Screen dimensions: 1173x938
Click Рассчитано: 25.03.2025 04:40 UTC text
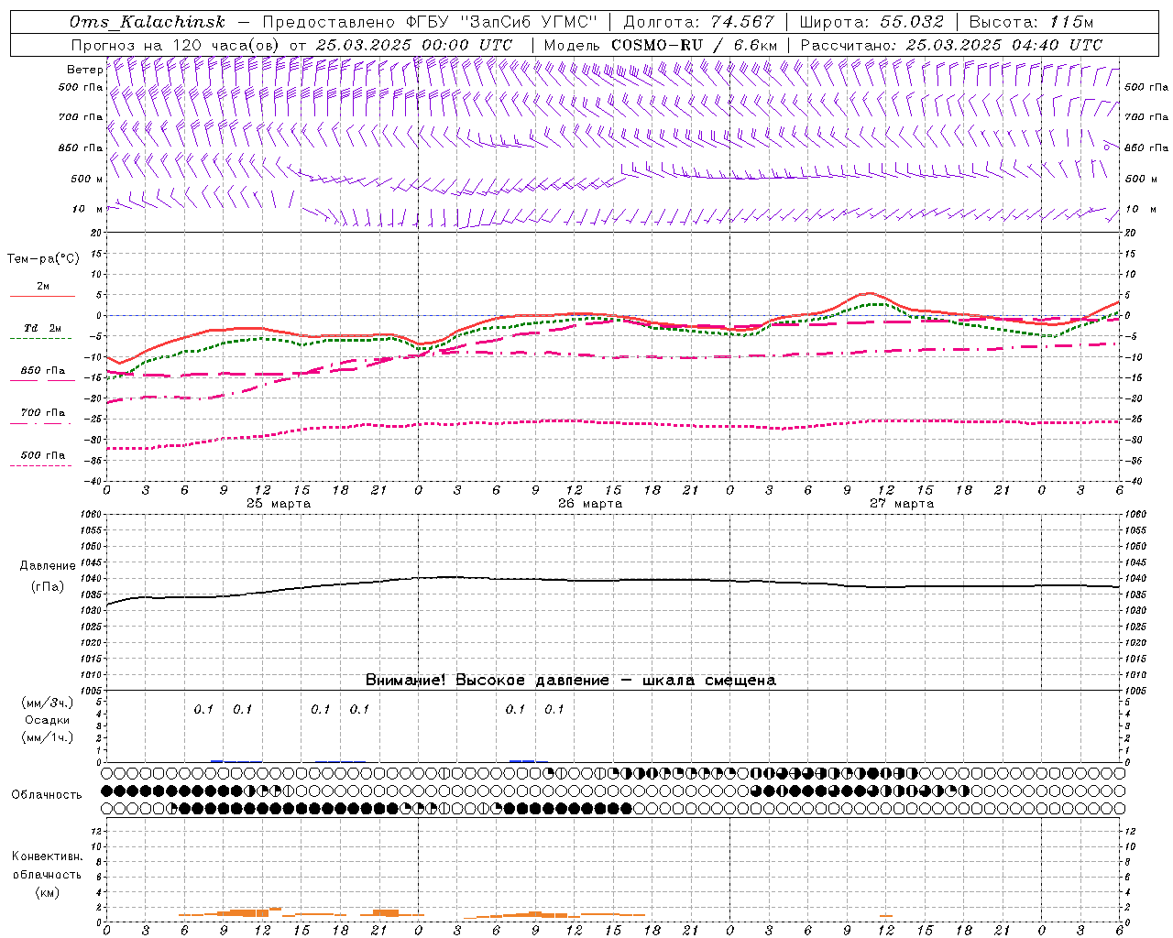pos(951,45)
